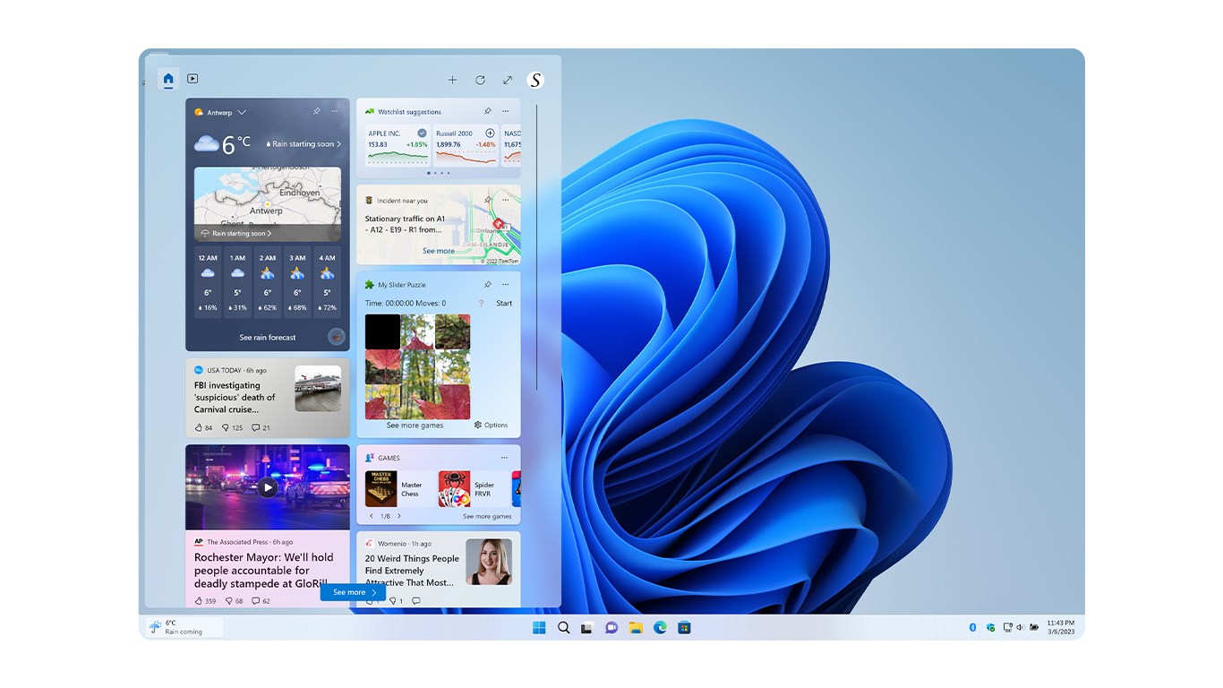Expand the widgets board to full view
The image size is (1223, 688).
508,80
